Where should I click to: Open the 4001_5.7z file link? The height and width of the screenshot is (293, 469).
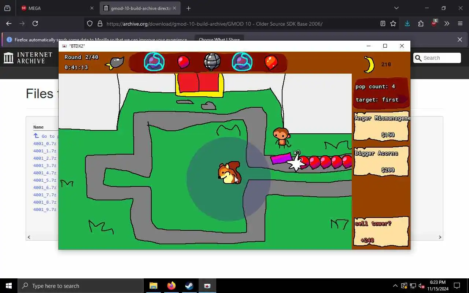click(x=45, y=180)
